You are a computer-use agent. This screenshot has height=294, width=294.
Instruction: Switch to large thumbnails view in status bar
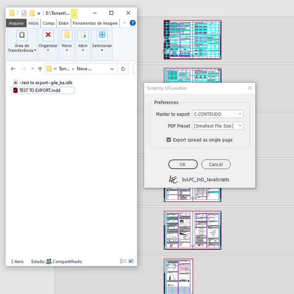(x=130, y=262)
